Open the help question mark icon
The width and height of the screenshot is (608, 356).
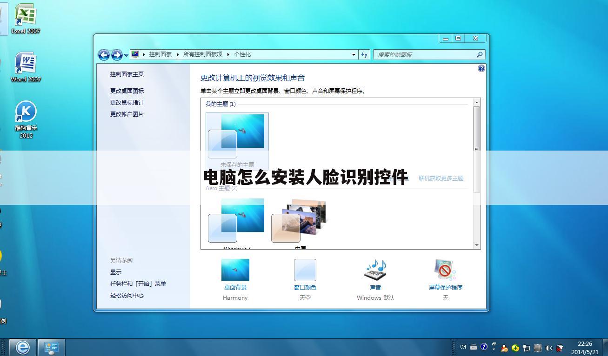481,68
